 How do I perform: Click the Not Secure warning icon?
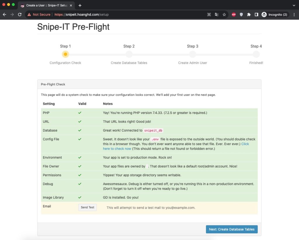pyautogui.click(x=29, y=15)
